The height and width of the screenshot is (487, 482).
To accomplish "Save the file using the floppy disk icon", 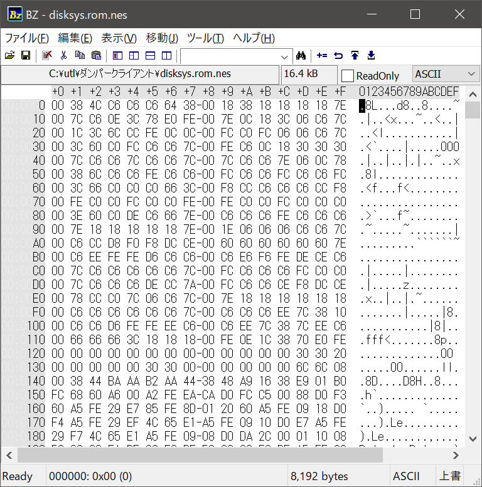I will [x=26, y=56].
